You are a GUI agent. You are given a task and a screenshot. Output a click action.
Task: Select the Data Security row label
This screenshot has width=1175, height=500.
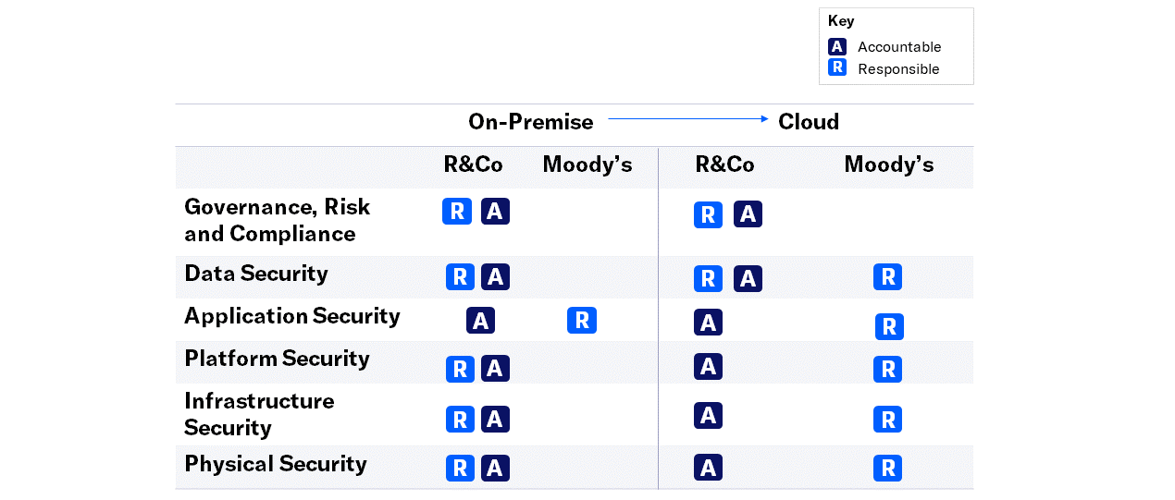click(x=256, y=274)
